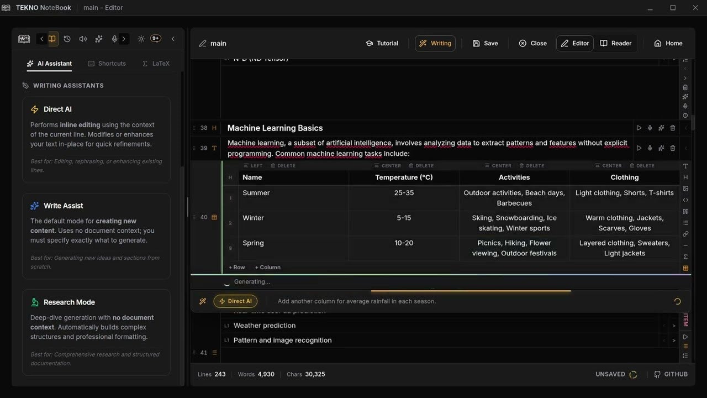
Task: Switch to Reader view
Action: click(616, 43)
